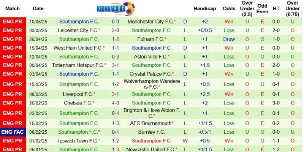The image size is (304, 152).
Task: Sort by the Date column header
Action: tap(38, 8)
